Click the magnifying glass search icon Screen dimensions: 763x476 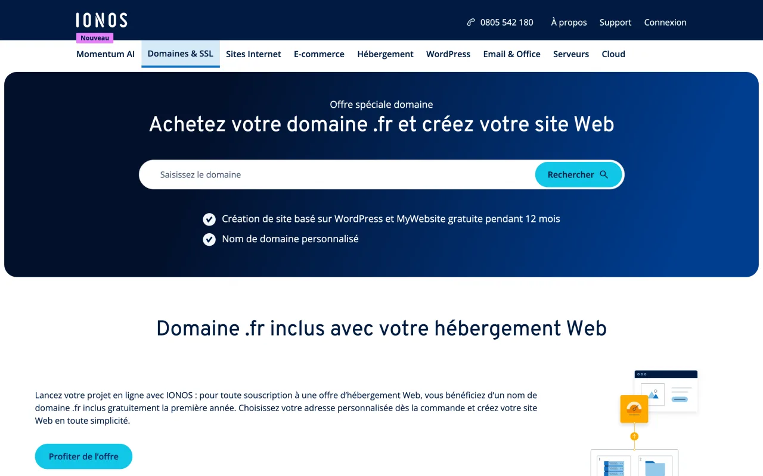(604, 174)
